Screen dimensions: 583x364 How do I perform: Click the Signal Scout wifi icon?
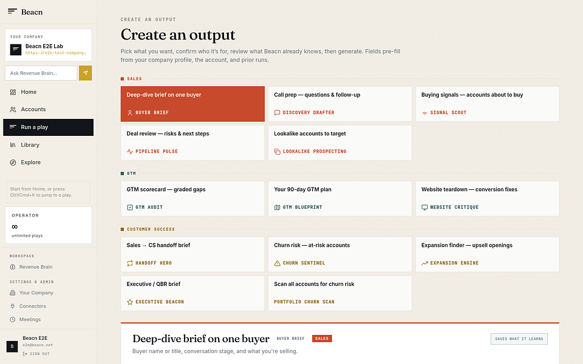[x=424, y=113]
